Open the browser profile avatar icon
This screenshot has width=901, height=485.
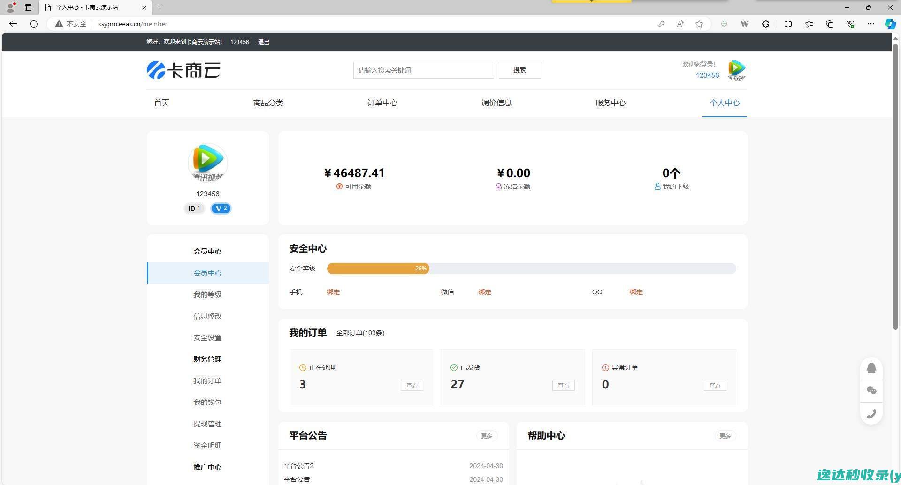tap(10, 7)
